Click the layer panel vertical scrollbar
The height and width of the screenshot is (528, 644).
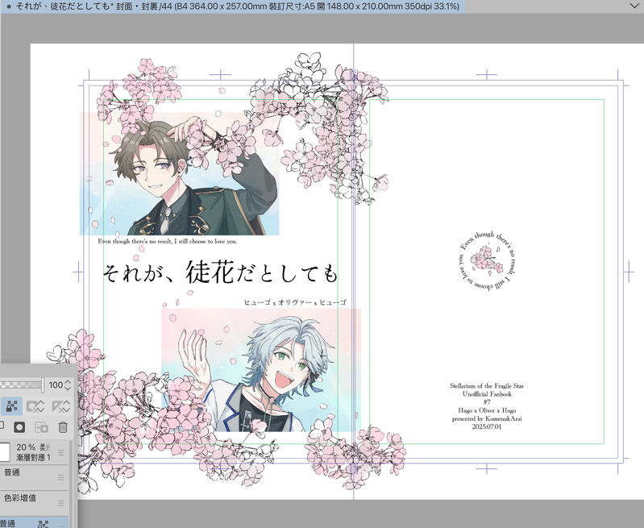[71, 484]
